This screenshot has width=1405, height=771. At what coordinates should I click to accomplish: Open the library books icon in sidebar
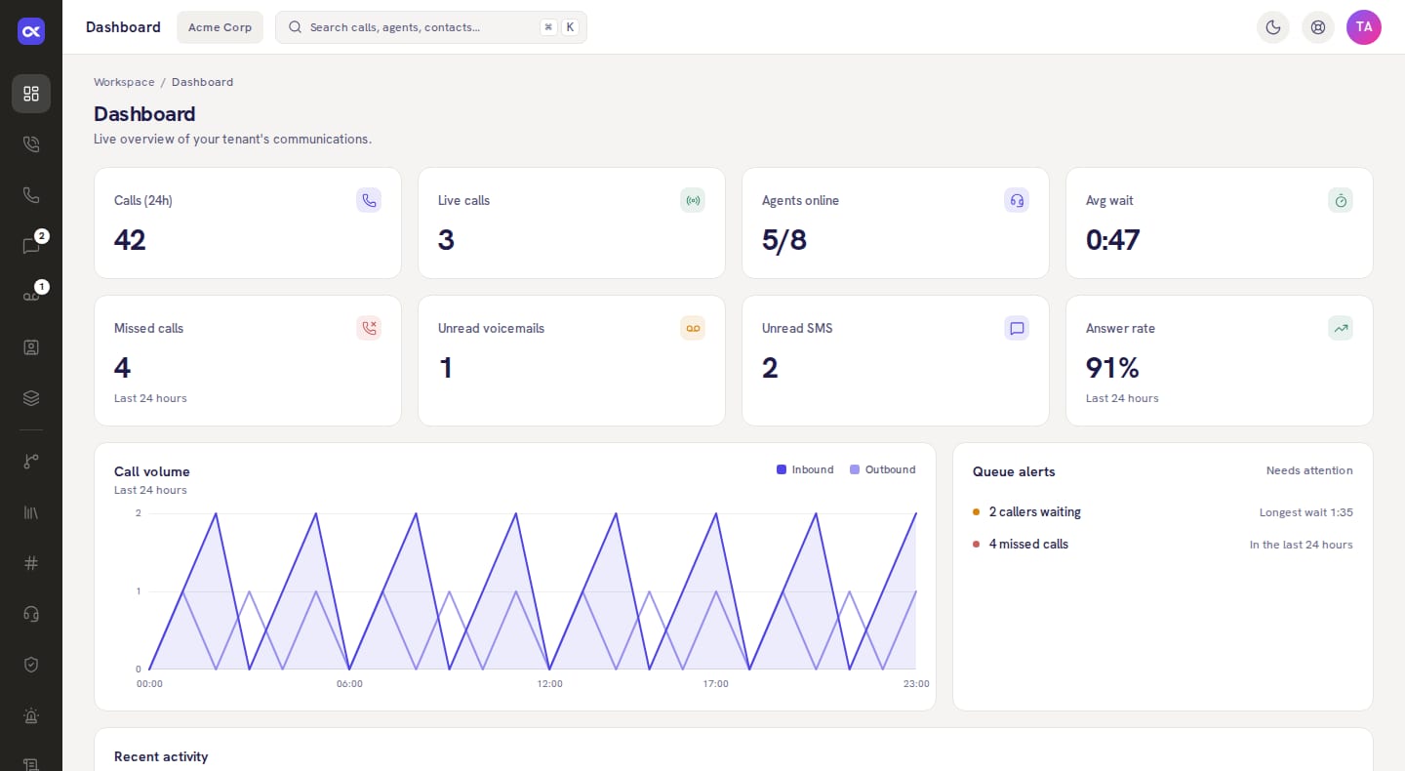coord(31,512)
